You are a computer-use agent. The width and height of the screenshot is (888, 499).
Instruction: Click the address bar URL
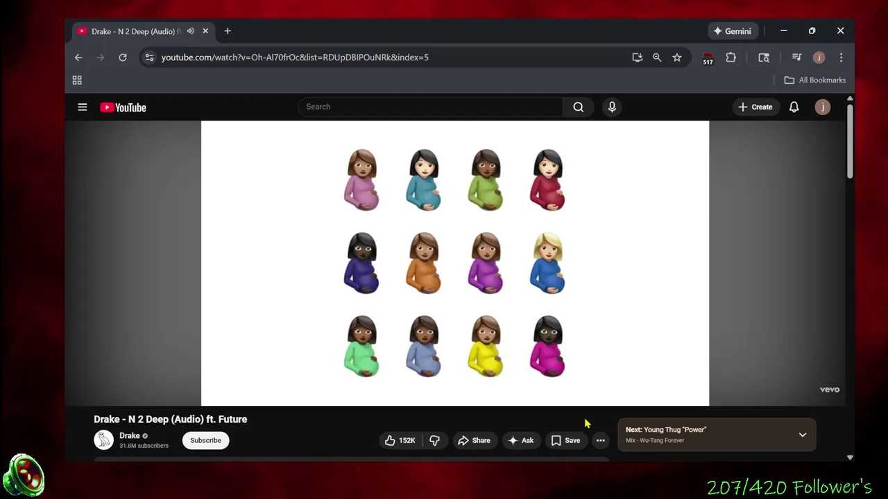[x=295, y=58]
